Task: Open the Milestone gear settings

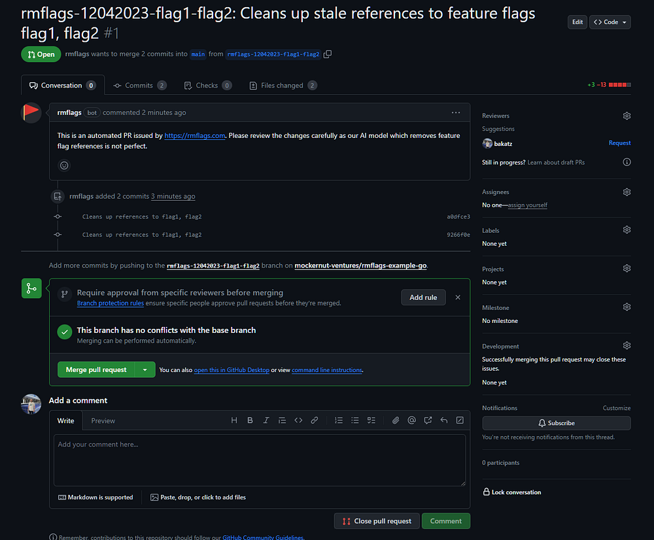Action: (627, 307)
